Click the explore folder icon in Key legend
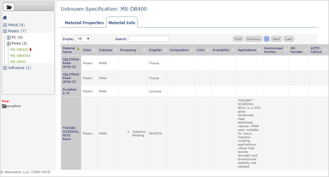 click(x=4, y=106)
